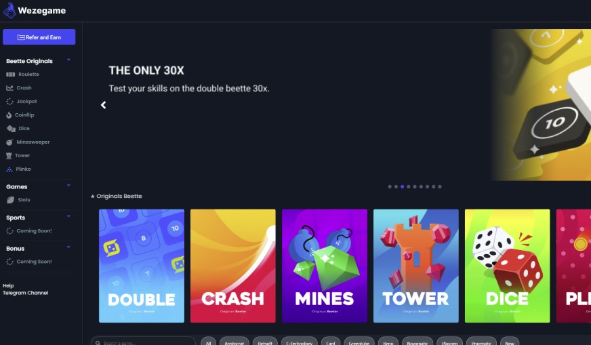Click the Wezegame flame logo
The image size is (591, 345).
[x=9, y=11]
